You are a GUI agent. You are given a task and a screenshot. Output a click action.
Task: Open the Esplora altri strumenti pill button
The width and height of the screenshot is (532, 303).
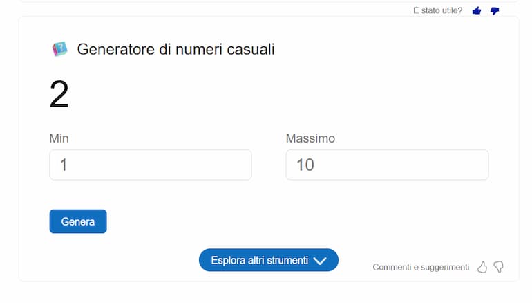269,260
